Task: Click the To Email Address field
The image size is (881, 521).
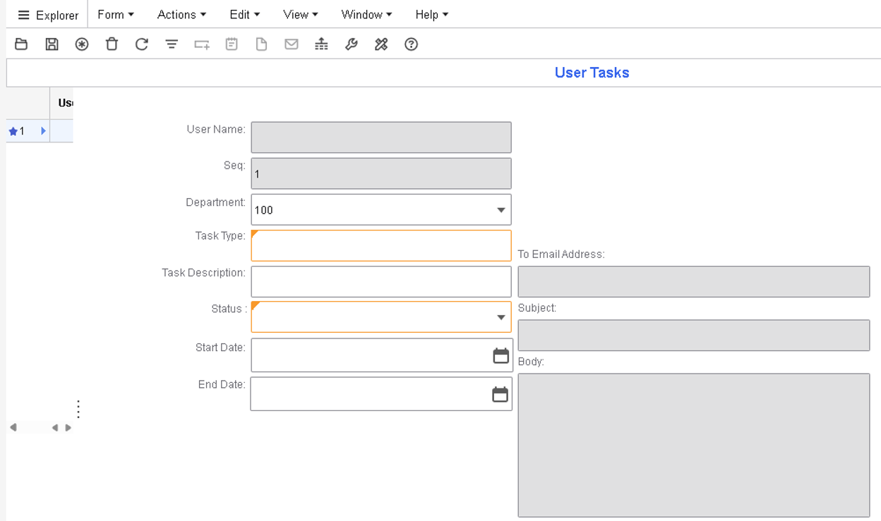Action: coord(694,281)
